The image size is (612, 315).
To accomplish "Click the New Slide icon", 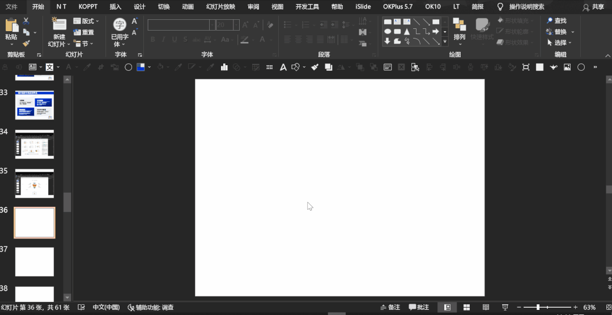I will click(59, 24).
